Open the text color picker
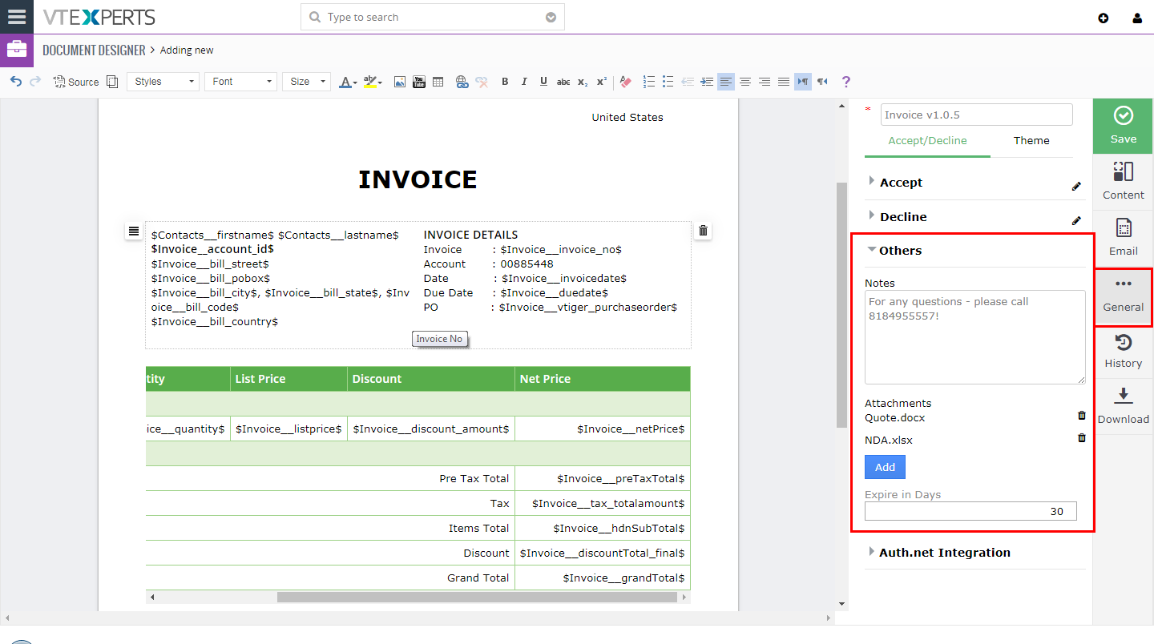This screenshot has height=644, width=1154. click(x=348, y=82)
